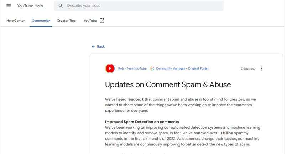Image resolution: width=285 pixels, height=154 pixels.
Task: Click the YouTube external link icon
Action: coord(102,21)
